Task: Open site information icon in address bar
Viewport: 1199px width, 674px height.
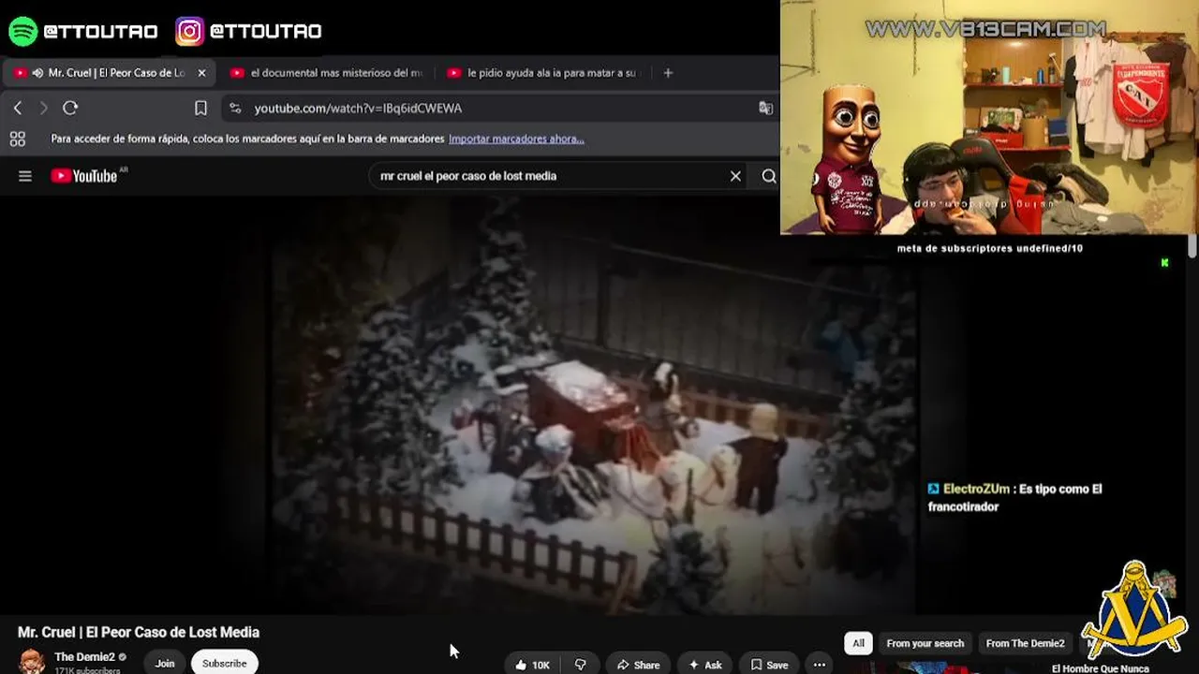Action: [235, 109]
